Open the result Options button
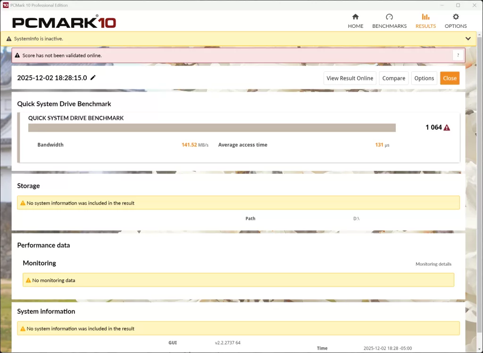Viewport: 483px width, 353px height. pos(424,78)
